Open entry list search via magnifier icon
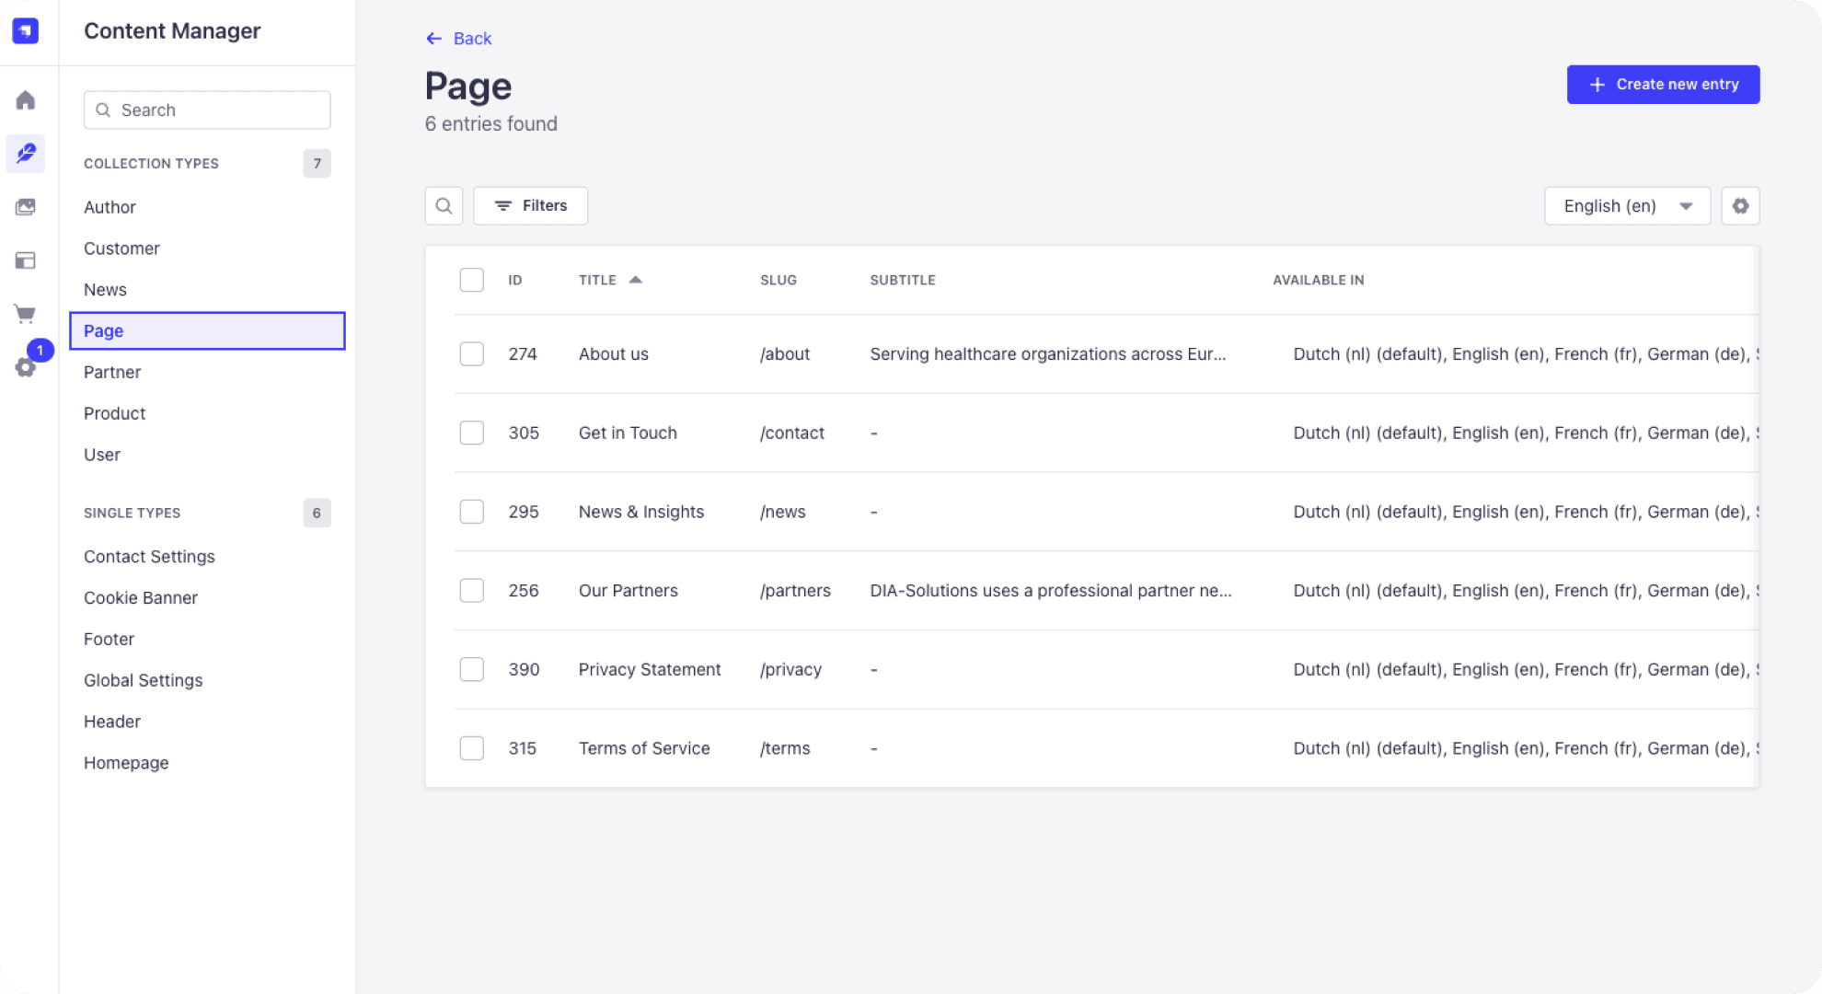The image size is (1822, 994). tap(444, 205)
